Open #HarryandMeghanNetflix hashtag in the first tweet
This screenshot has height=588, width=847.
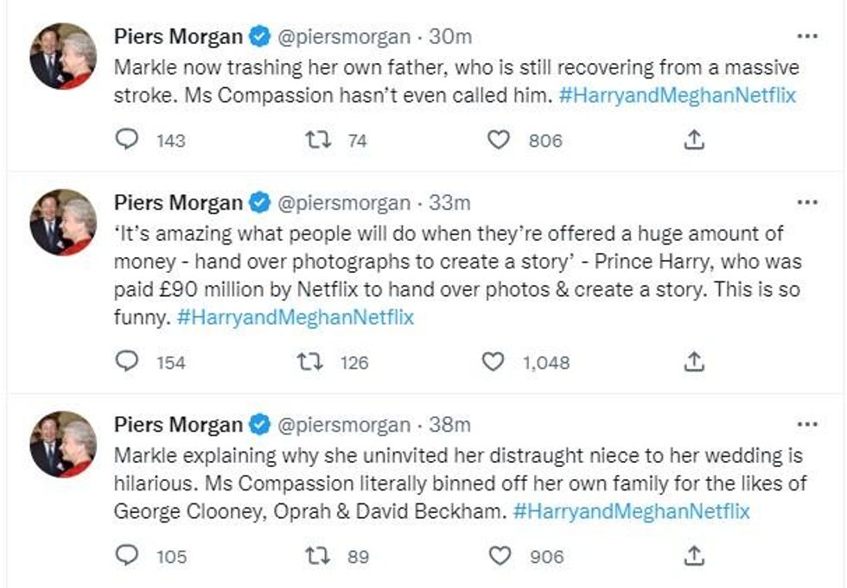pyautogui.click(x=677, y=96)
